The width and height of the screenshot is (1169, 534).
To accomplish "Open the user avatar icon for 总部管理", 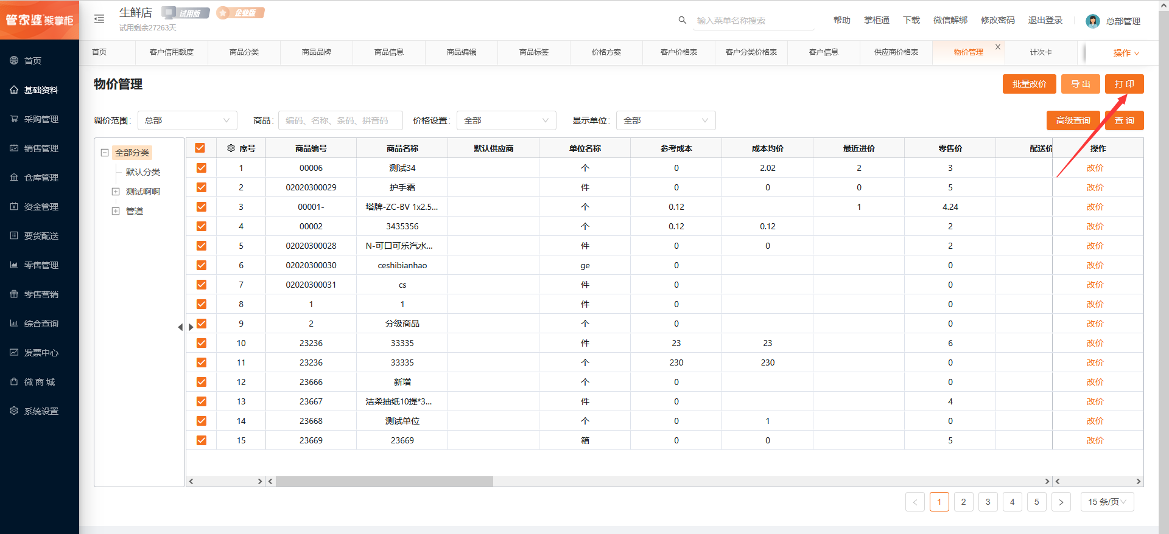I will click(1093, 21).
